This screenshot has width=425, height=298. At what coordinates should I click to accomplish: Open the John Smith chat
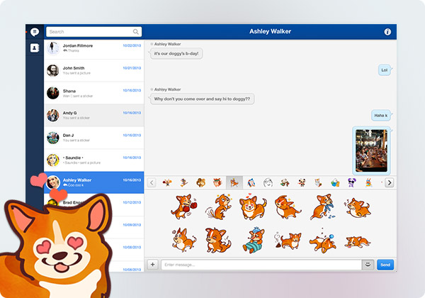coord(93,70)
